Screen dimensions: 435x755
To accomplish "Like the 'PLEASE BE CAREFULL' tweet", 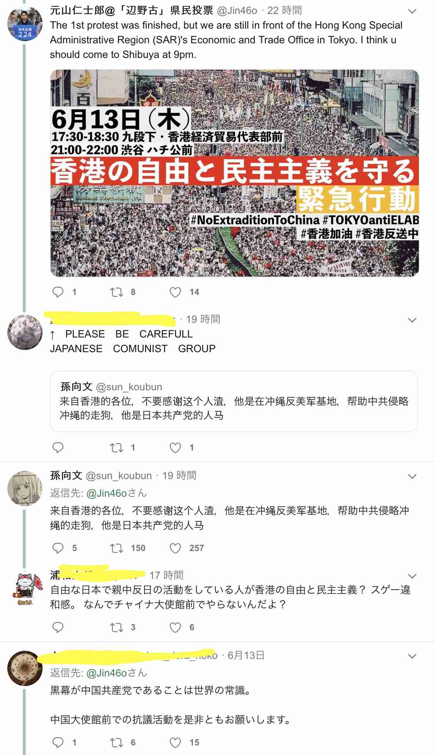I will 175,448.
